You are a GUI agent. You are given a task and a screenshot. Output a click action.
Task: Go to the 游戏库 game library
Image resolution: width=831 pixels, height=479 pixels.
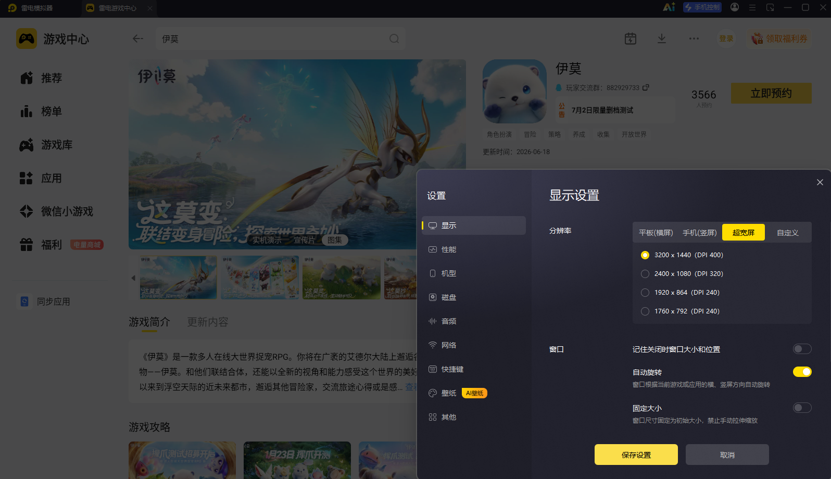coord(46,145)
